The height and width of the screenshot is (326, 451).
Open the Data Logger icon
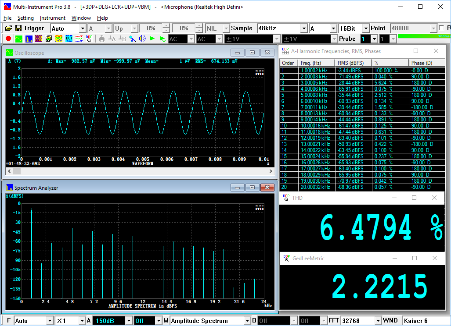click(59, 39)
